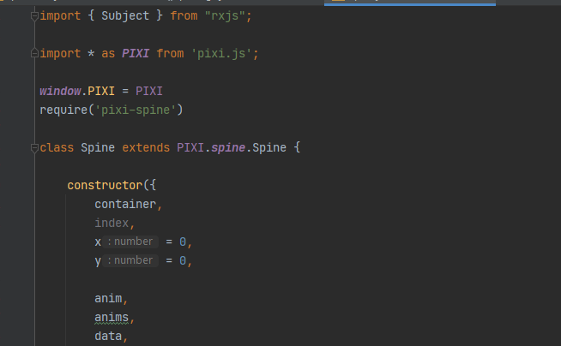Click the "rxjs" string literal
Screen dimensions: 561x346
tap(225, 15)
